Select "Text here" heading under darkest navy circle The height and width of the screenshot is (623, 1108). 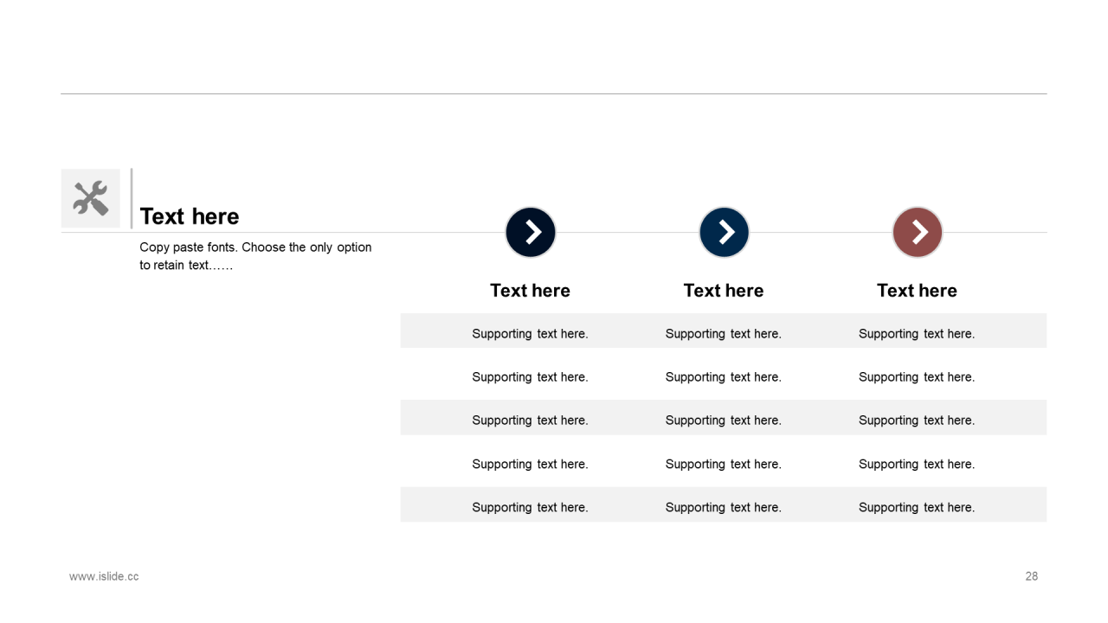tap(530, 291)
